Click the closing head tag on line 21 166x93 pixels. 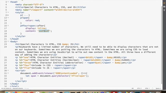tap(14, 39)
